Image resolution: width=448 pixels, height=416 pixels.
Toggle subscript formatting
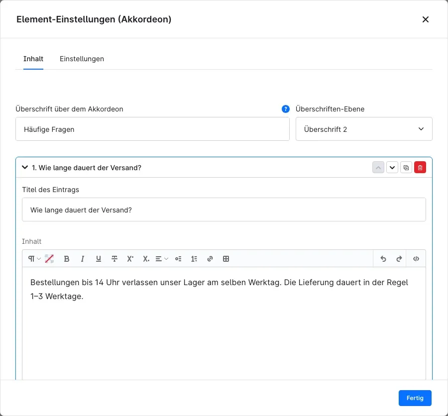[x=146, y=259]
